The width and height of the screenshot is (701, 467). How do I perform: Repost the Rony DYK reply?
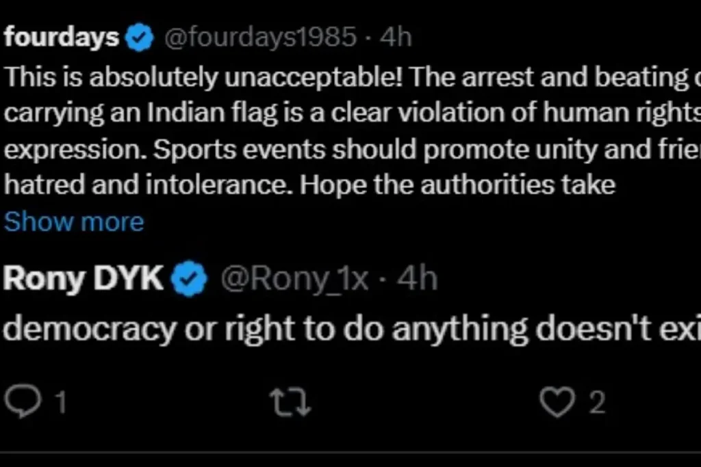click(292, 402)
